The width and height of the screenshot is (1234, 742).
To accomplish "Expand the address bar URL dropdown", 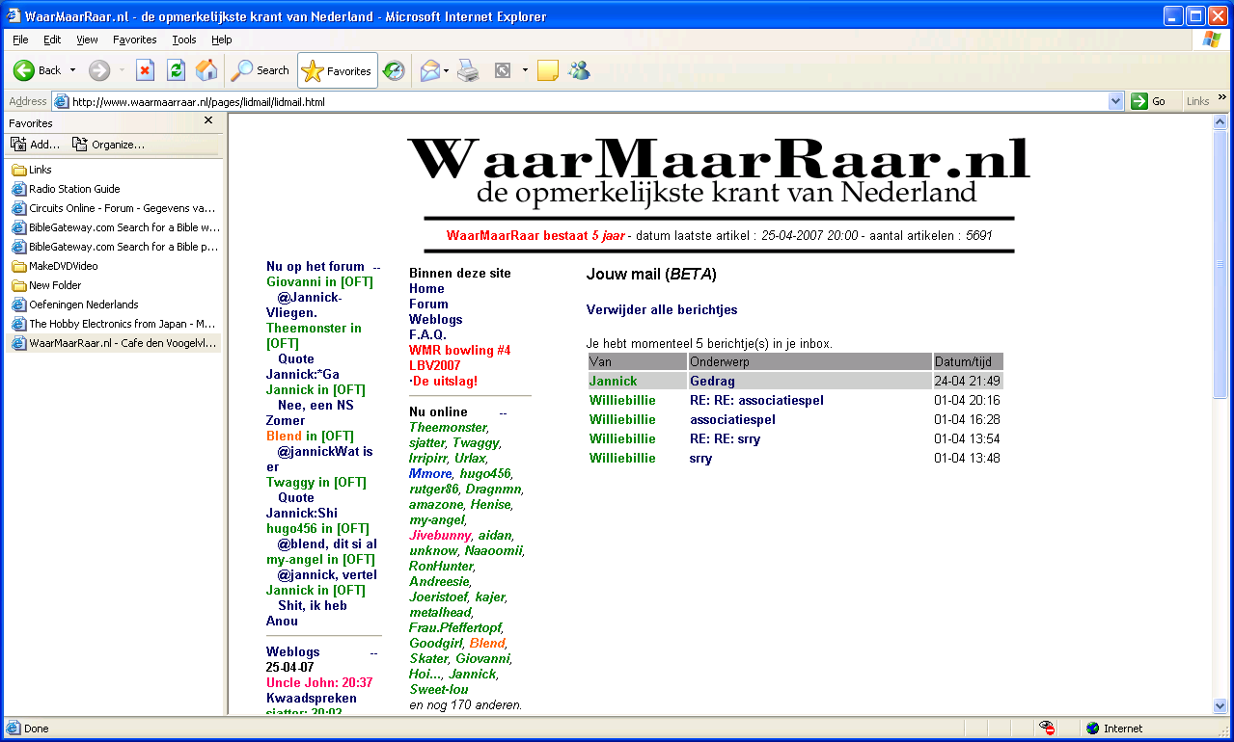I will pyautogui.click(x=1116, y=101).
